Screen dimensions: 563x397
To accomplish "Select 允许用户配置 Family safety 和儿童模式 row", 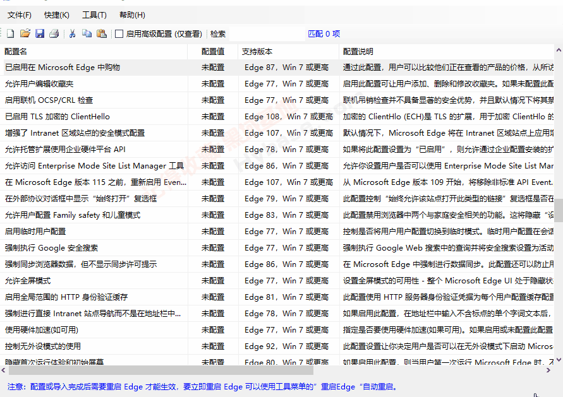I will [277, 215].
